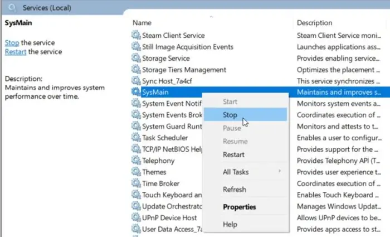Click the Stop the service link

pos(12,42)
